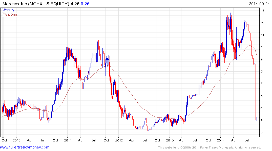272x151 pixels.
Task: Click the y-axis label 9
Action: 262,59
